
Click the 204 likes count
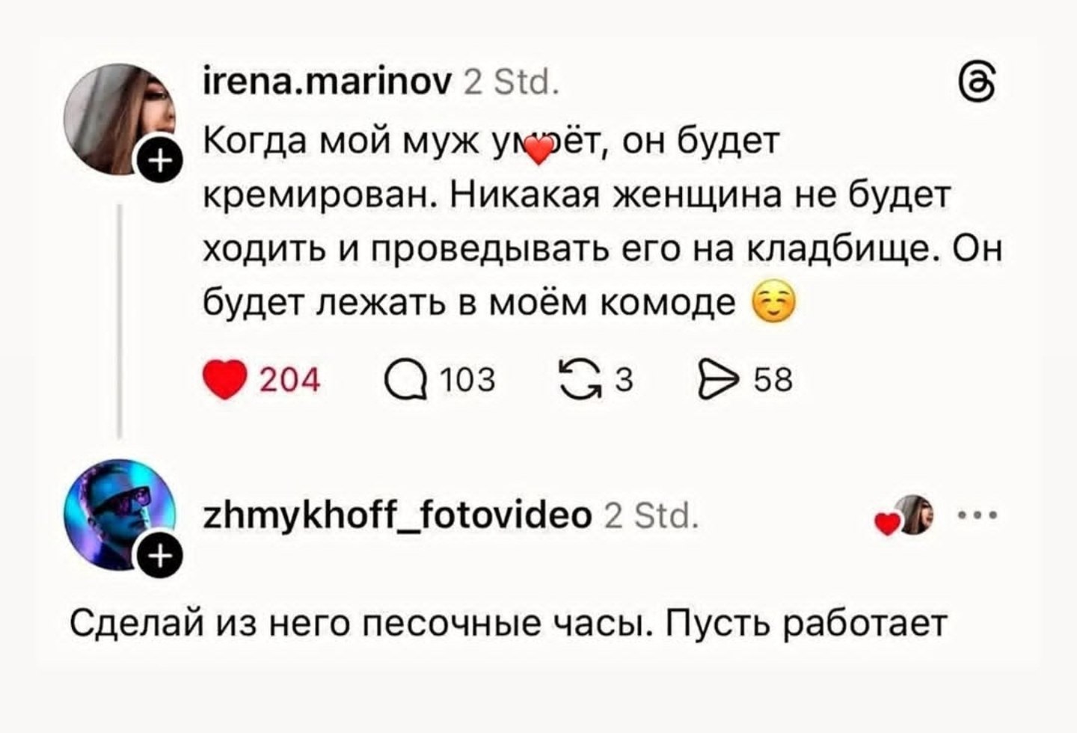click(289, 381)
